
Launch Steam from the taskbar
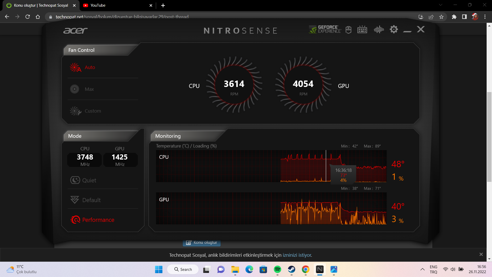click(291, 269)
